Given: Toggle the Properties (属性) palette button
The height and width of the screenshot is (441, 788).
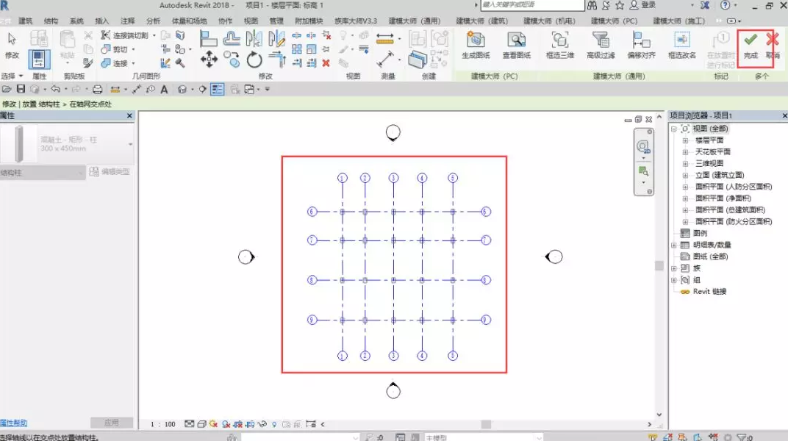Looking at the screenshot, I should point(39,60).
